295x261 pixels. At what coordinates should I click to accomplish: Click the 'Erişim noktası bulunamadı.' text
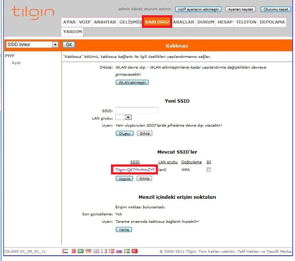pos(141,207)
